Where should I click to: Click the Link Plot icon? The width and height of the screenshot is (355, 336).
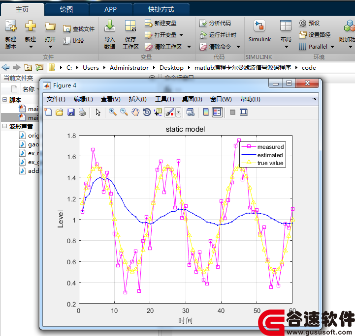pos(190,112)
